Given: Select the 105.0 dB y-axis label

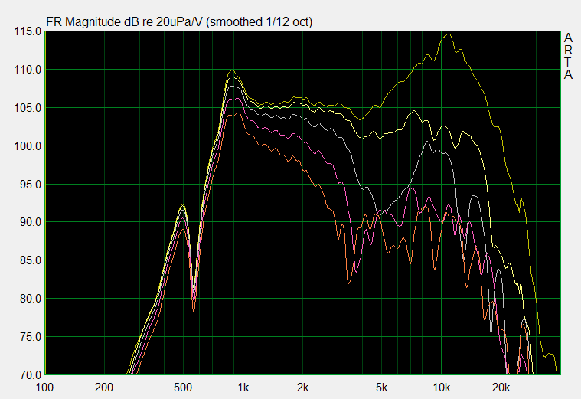Looking at the screenshot, I should point(28,108).
